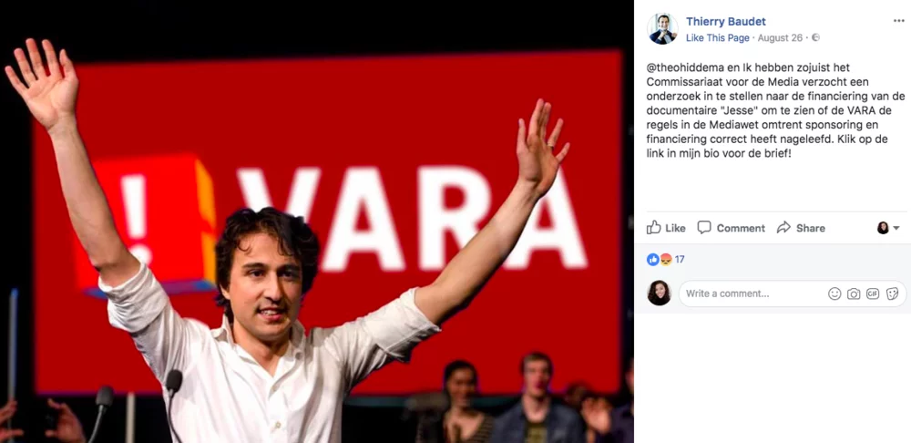Image resolution: width=911 pixels, height=443 pixels.
Task: Open Thierry Baudet's profile picture
Action: pyautogui.click(x=662, y=29)
